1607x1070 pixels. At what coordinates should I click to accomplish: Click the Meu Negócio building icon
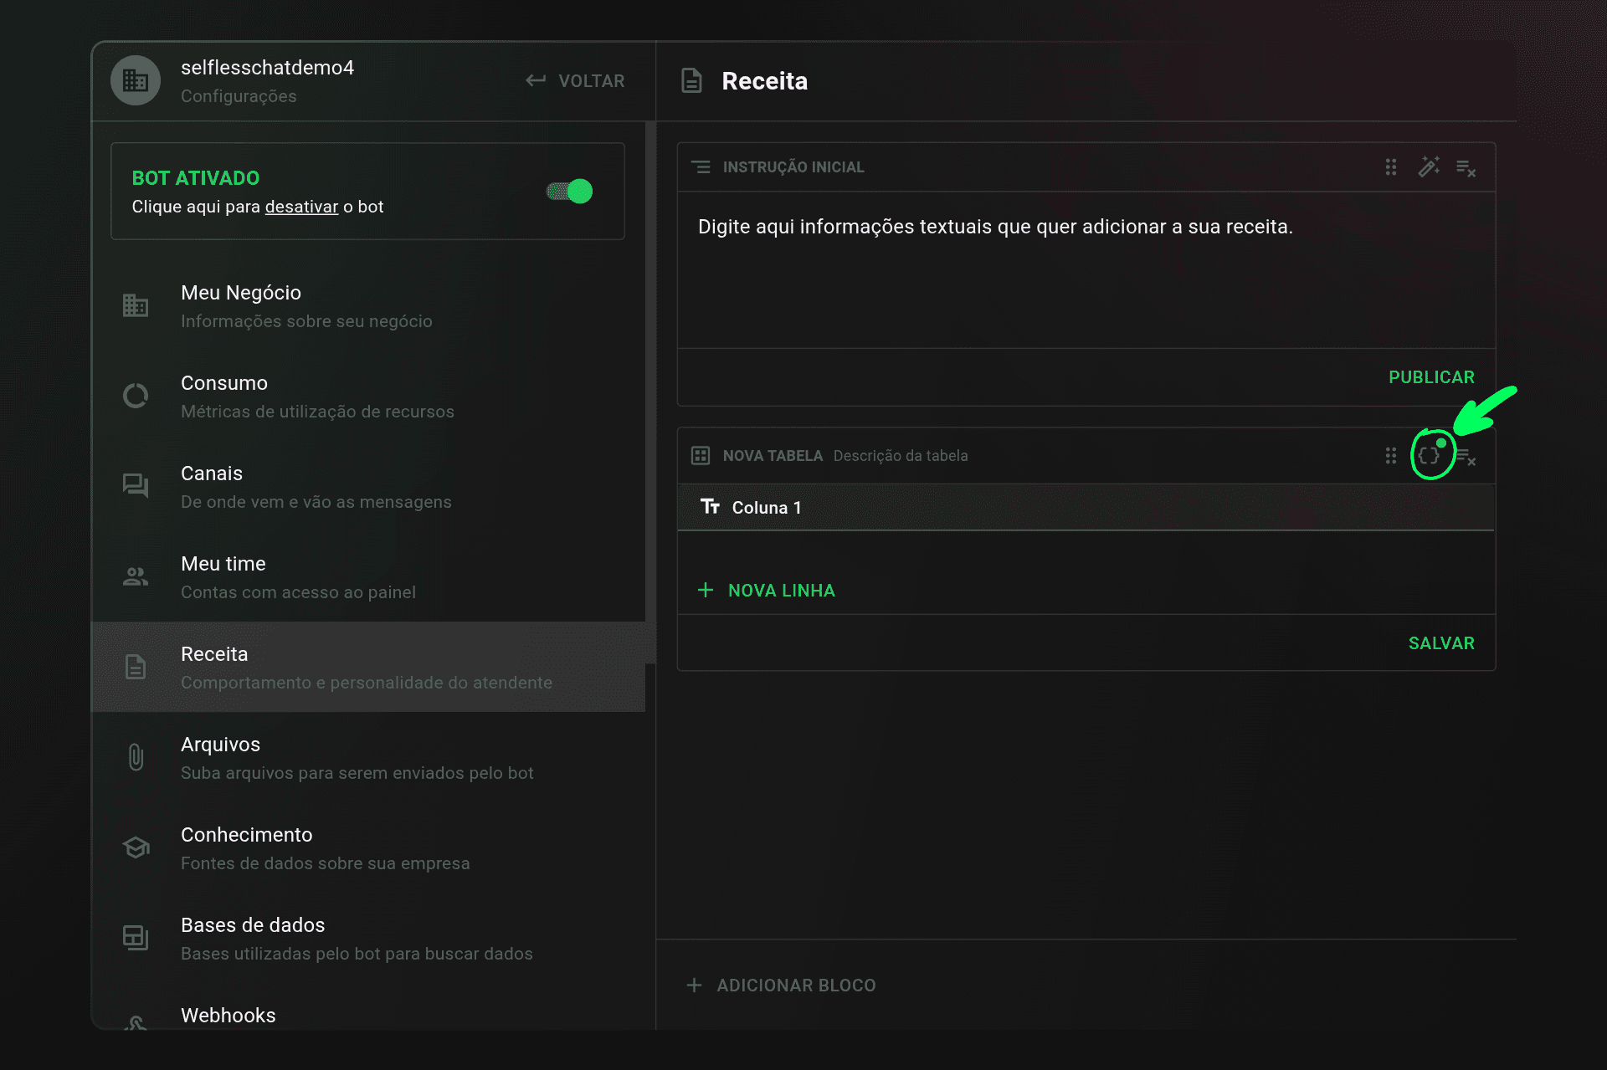136,305
